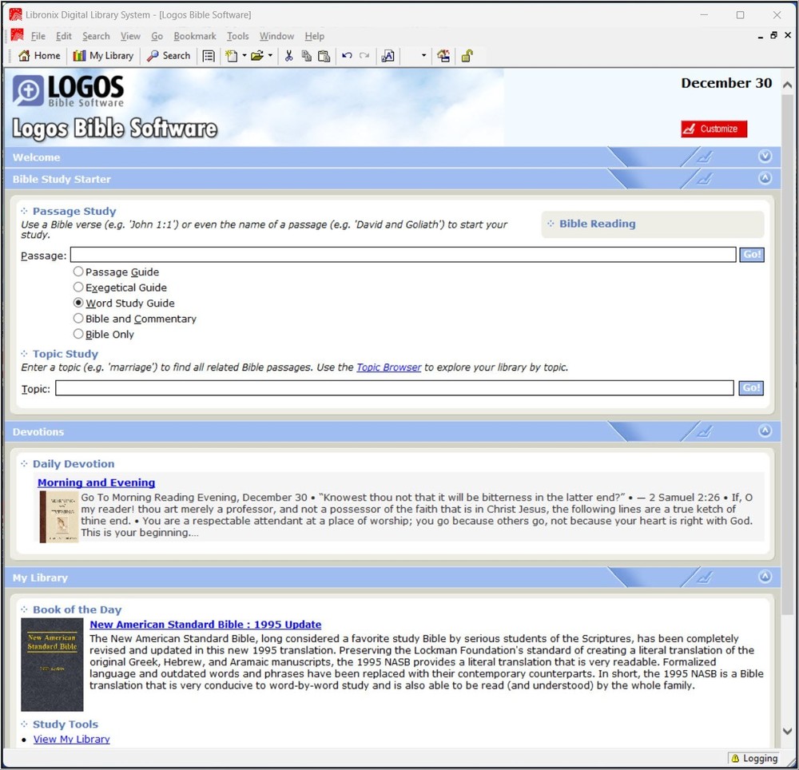Collapse the Bible Study Starter section
Viewport: 799px width, 770px height.
coord(765,178)
